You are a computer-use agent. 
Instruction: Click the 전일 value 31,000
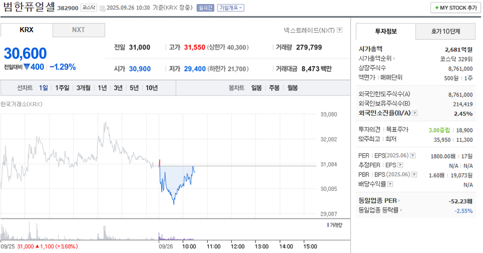139,48
